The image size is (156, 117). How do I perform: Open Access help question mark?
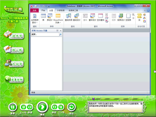(x=148, y=10)
